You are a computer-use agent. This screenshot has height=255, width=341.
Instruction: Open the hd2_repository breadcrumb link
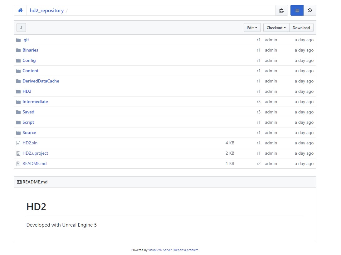click(46, 11)
